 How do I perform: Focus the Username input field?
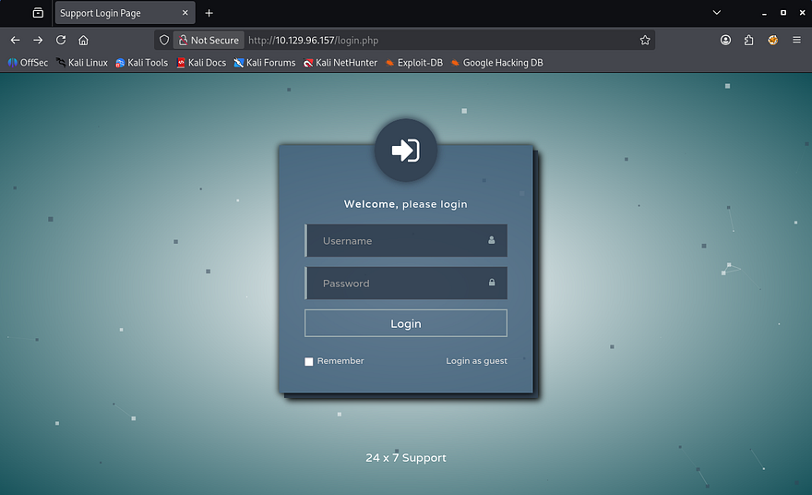click(402, 241)
